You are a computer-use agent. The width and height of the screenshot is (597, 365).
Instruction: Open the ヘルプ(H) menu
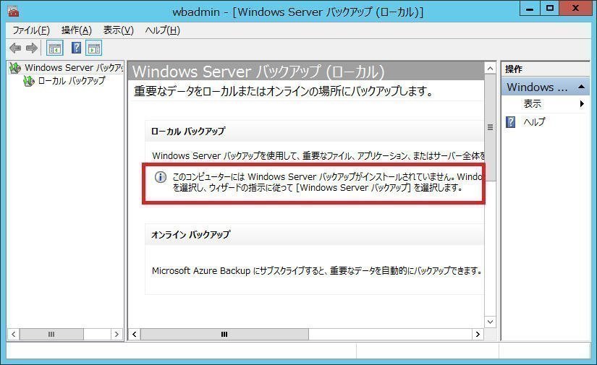tap(163, 30)
